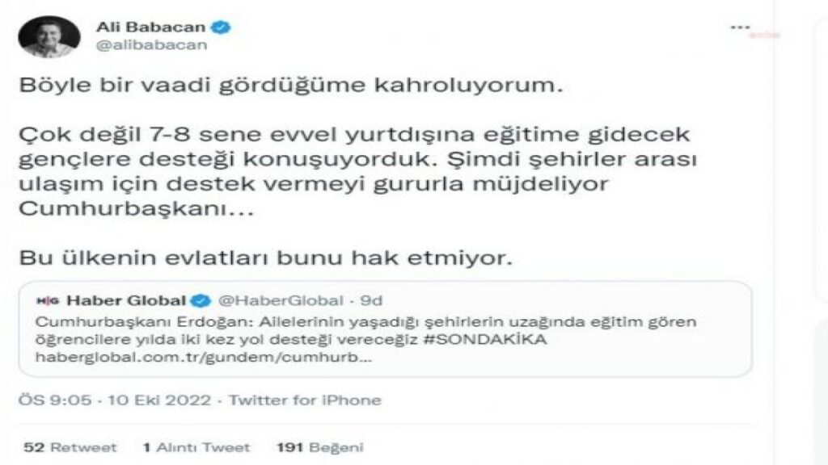Open the three-dot more options menu
Screen dimensions: 828x465
[740, 27]
